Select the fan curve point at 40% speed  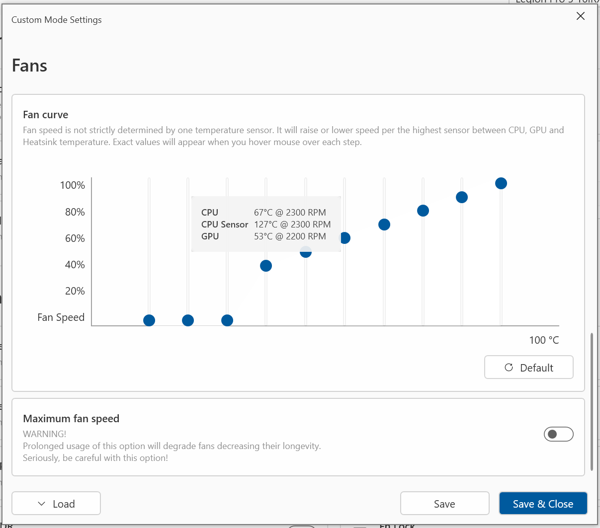point(266,266)
